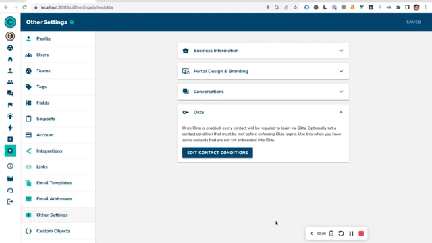
Task: Delete the recording with the trash icon
Action: point(331,234)
